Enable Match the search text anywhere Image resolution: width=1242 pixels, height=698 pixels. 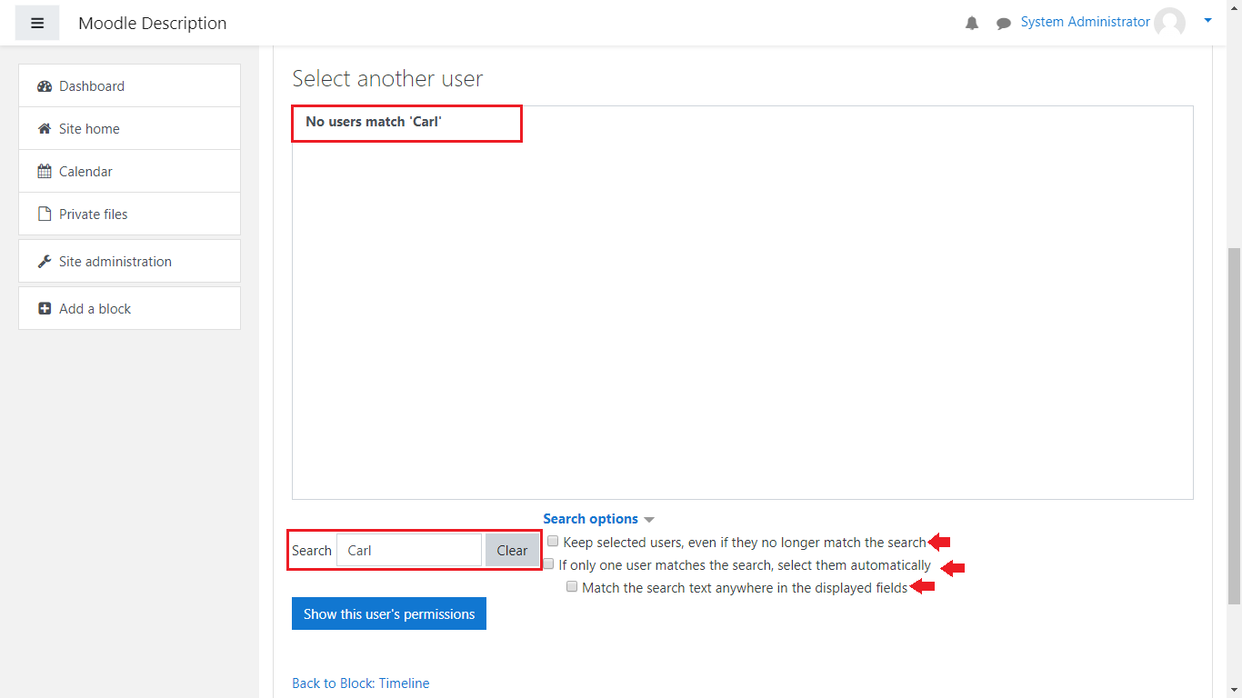pos(572,587)
